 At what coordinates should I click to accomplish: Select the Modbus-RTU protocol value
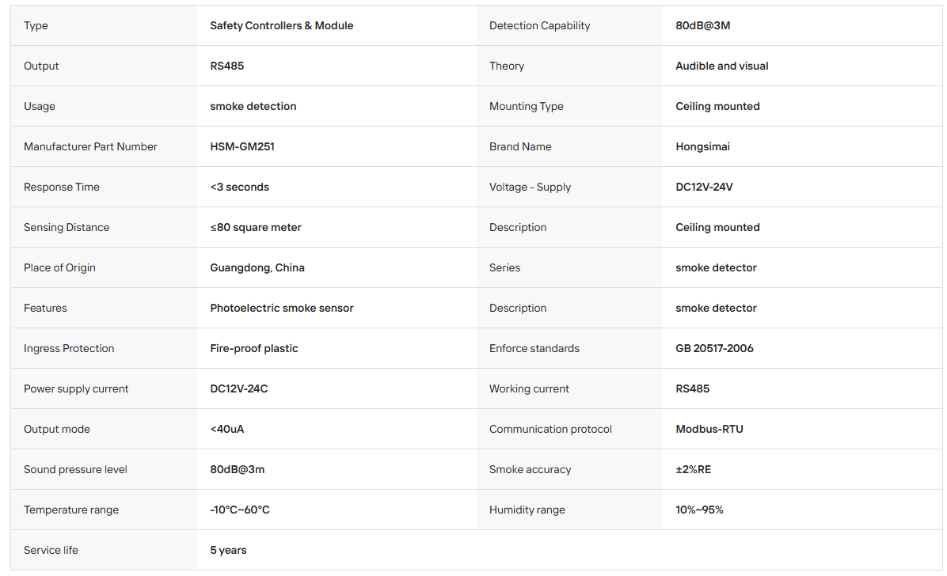[709, 430]
